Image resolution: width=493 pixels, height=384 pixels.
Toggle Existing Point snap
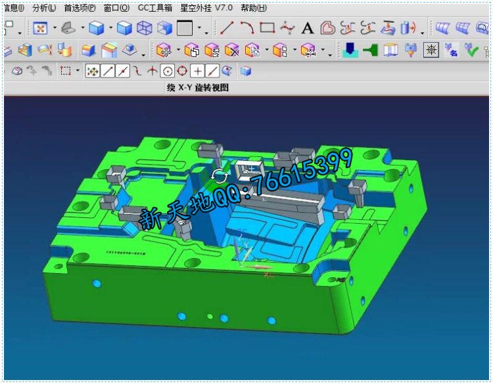tap(197, 72)
